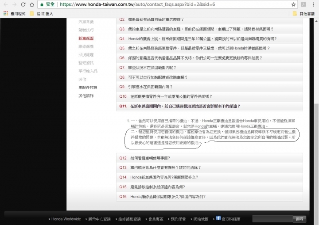Open the 官方粉絲團 footer link
Screen dimensions: 319x225
coord(231,219)
